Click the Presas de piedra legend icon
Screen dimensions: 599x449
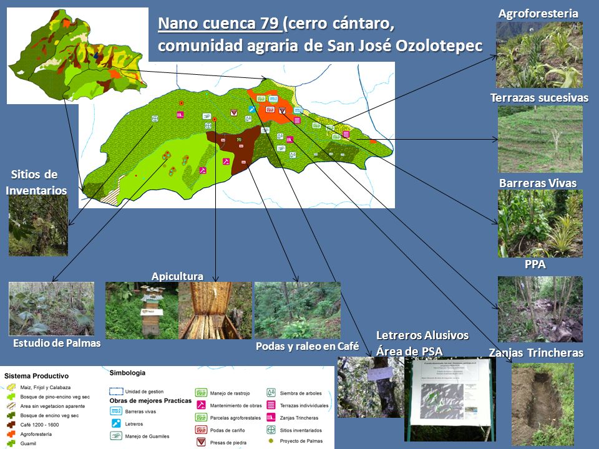201,442
